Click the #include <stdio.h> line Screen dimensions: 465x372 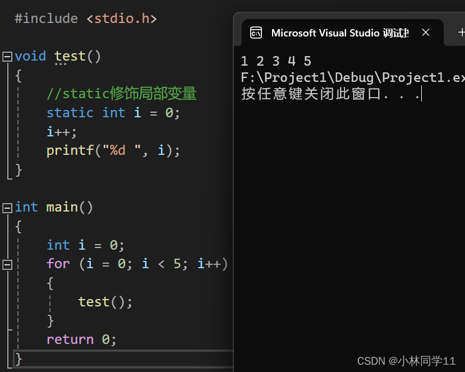86,19
